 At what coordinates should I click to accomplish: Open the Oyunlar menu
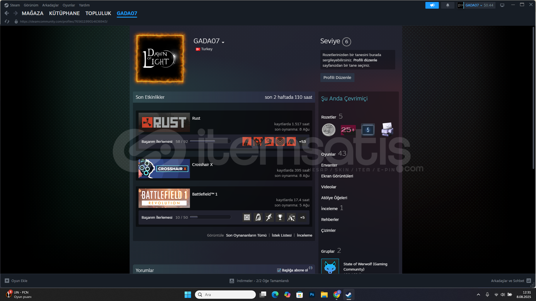point(69,5)
